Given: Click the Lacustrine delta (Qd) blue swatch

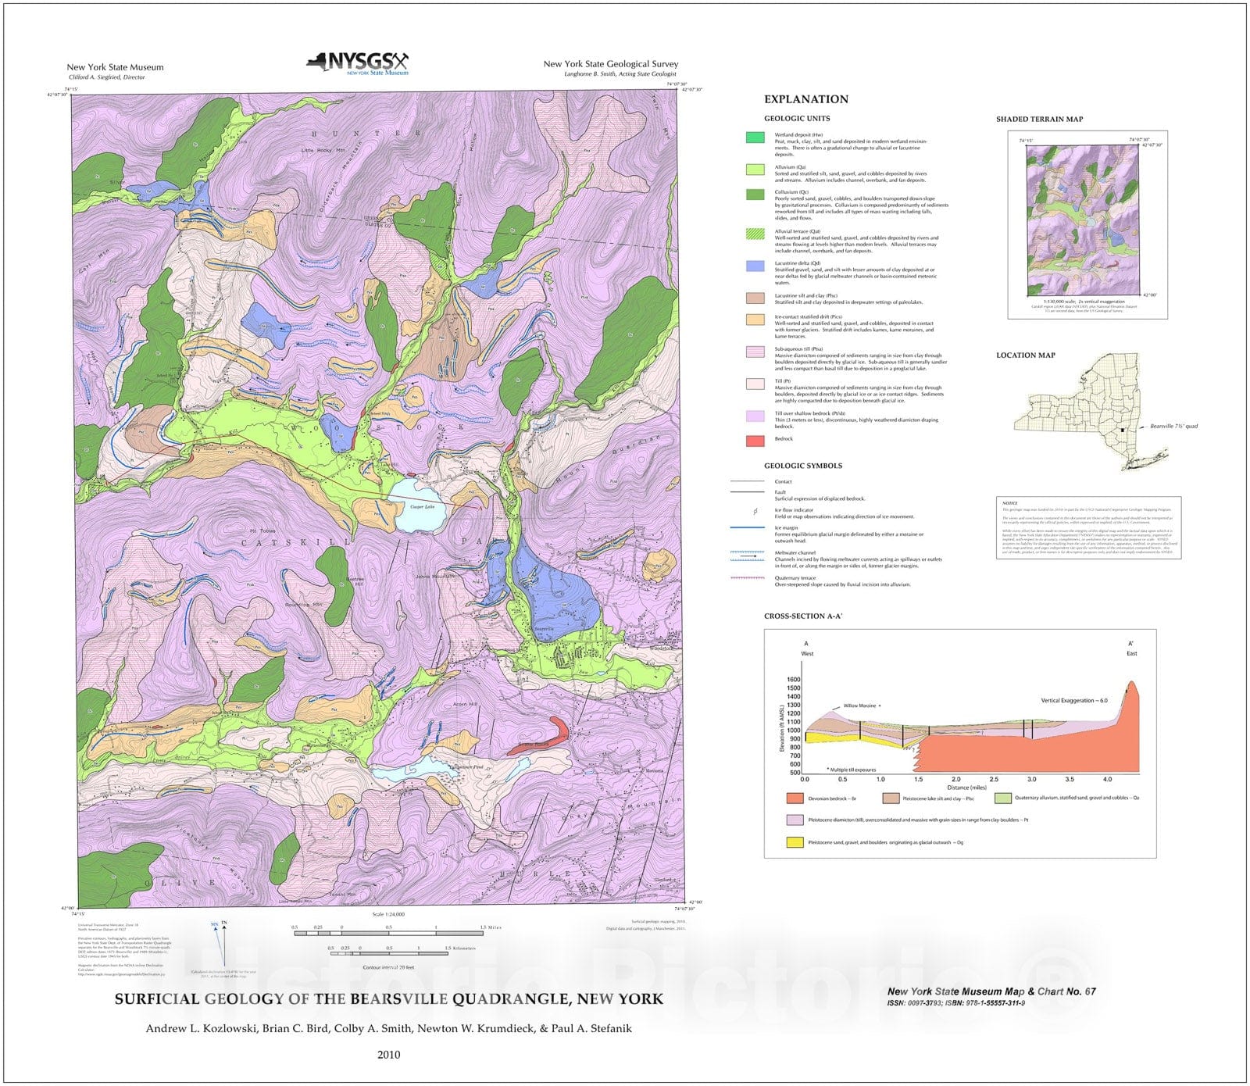Looking at the screenshot, I should (755, 266).
